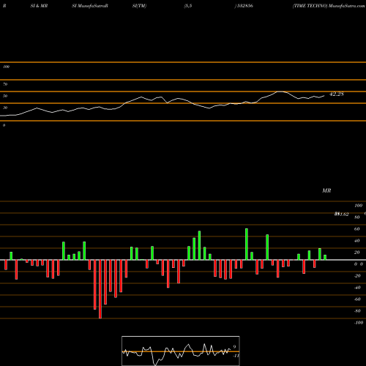
Task: Click the MR axis label -100
Action: [x=359, y=323]
